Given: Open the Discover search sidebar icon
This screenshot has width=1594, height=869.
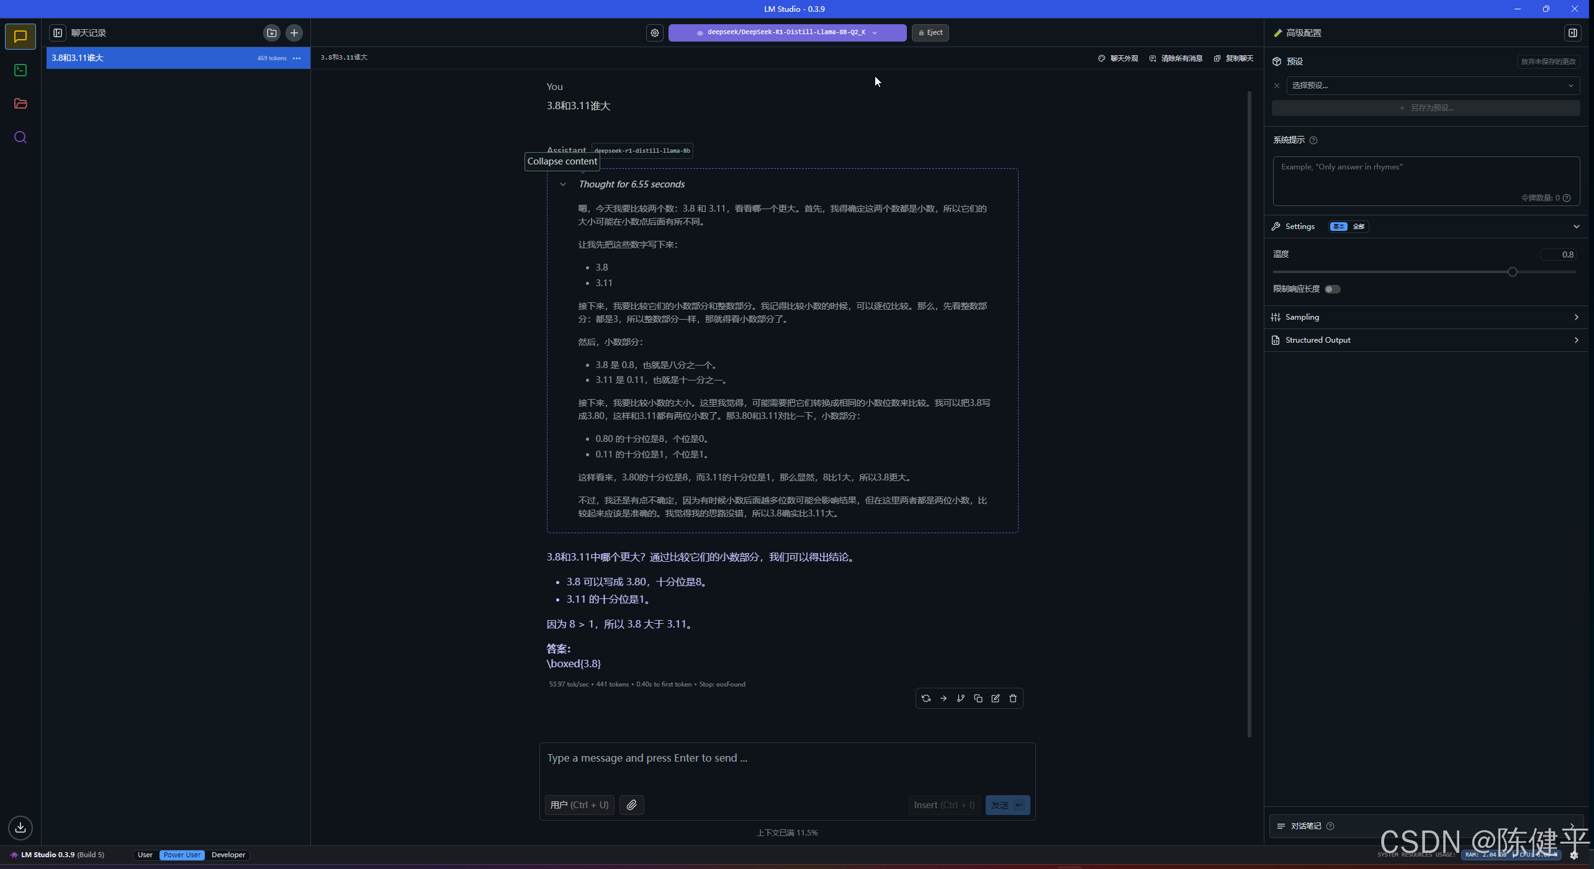Looking at the screenshot, I should point(20,137).
